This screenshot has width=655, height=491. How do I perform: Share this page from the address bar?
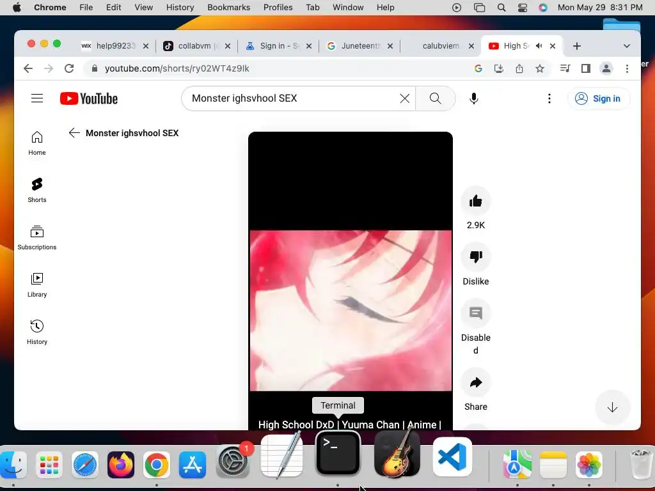coord(519,68)
